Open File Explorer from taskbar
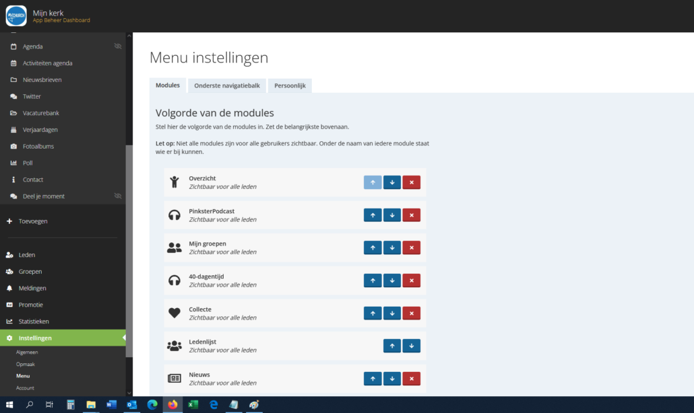694x413 pixels. 91,405
